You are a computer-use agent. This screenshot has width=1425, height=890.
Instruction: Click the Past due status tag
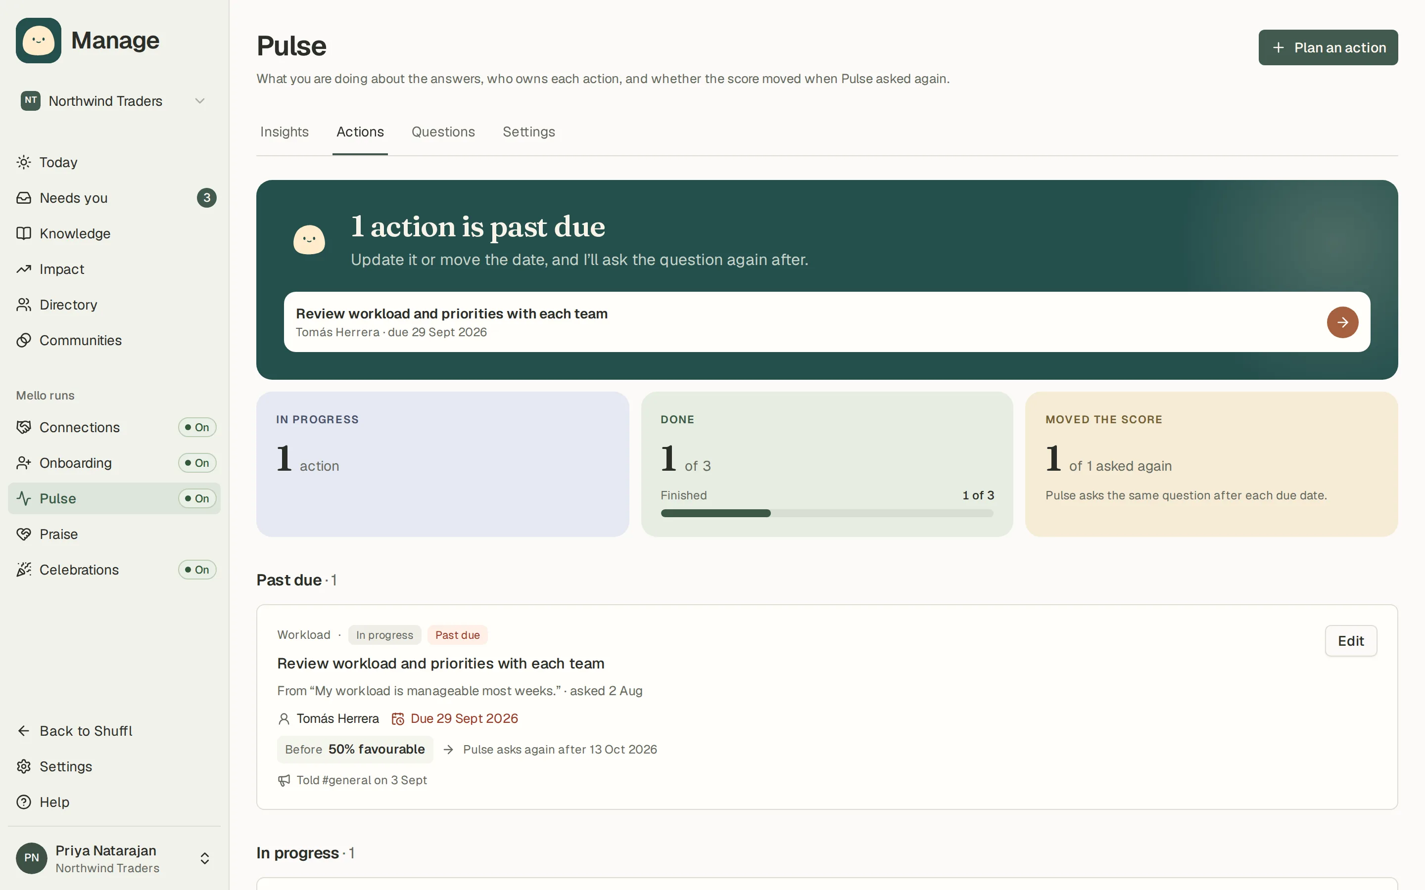[458, 635]
